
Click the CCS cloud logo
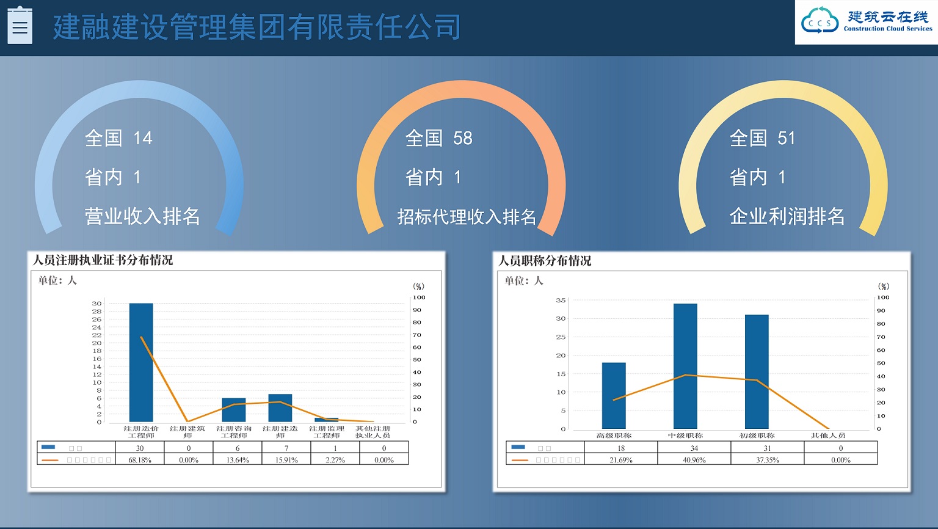pyautogui.click(x=820, y=21)
